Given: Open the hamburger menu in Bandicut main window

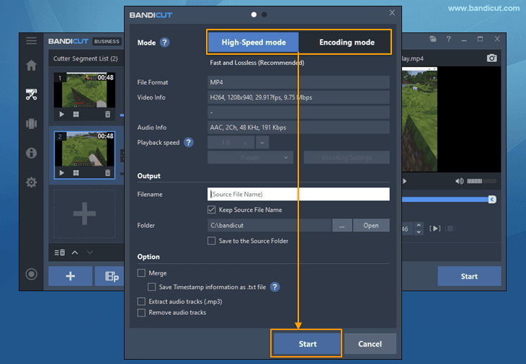Looking at the screenshot, I should click(x=31, y=41).
